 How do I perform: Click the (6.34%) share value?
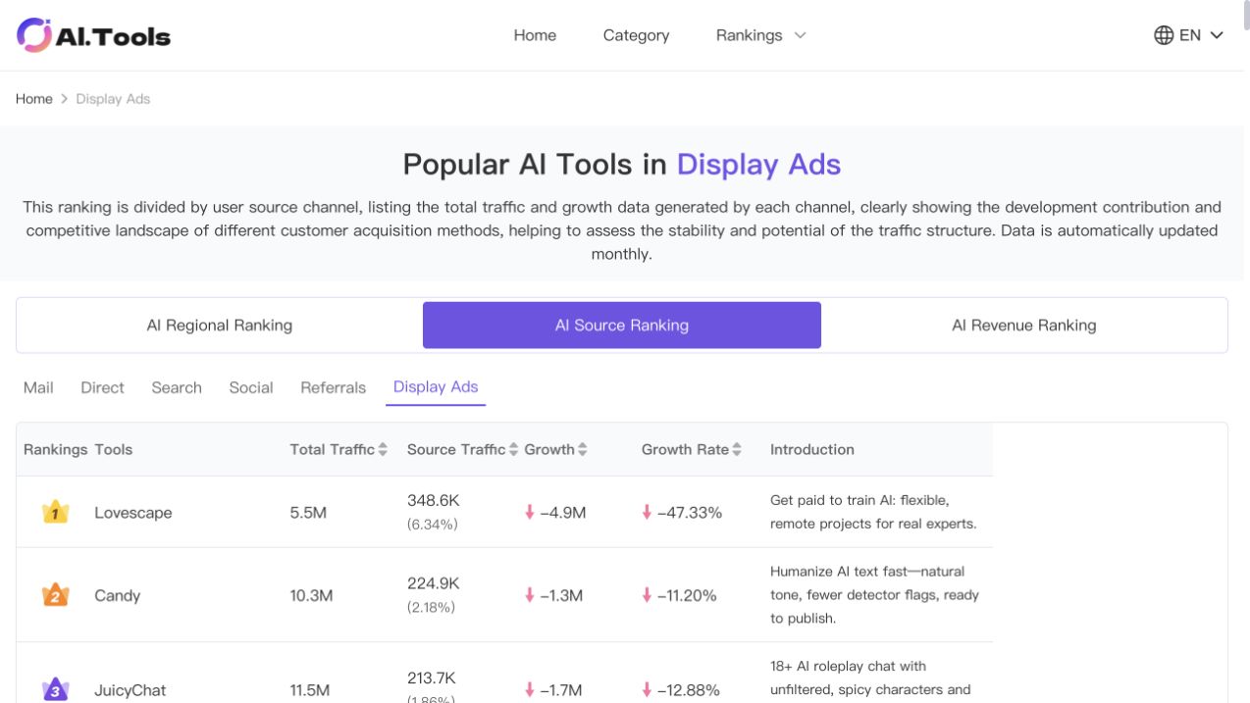tap(433, 525)
